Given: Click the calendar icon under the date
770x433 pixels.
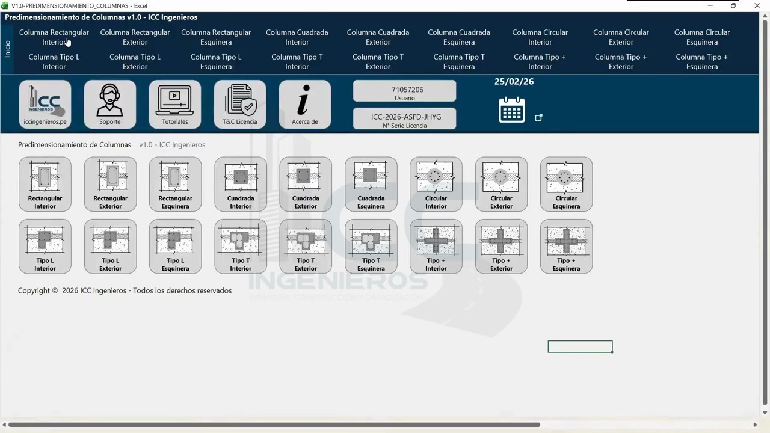Looking at the screenshot, I should (x=512, y=109).
